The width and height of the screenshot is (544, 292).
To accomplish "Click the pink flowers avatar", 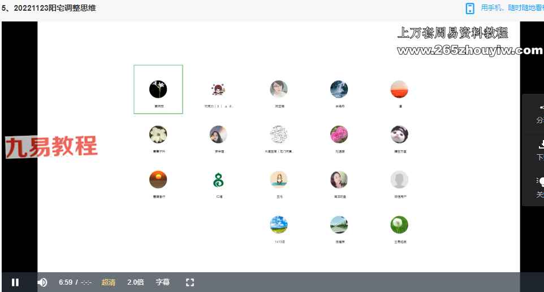I will 339,134.
